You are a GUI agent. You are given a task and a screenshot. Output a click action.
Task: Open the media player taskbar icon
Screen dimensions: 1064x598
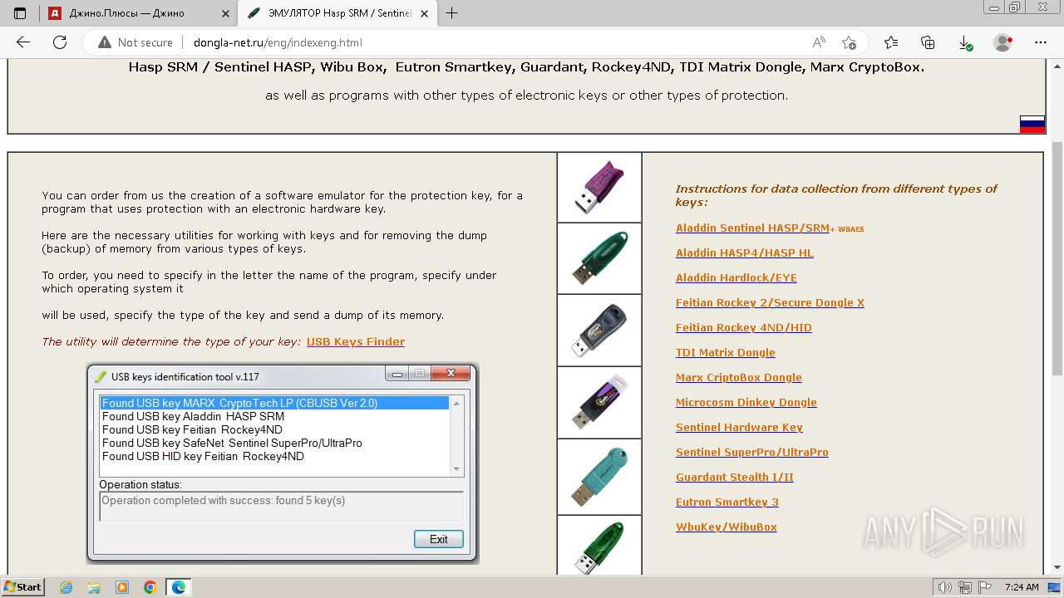pos(122,587)
